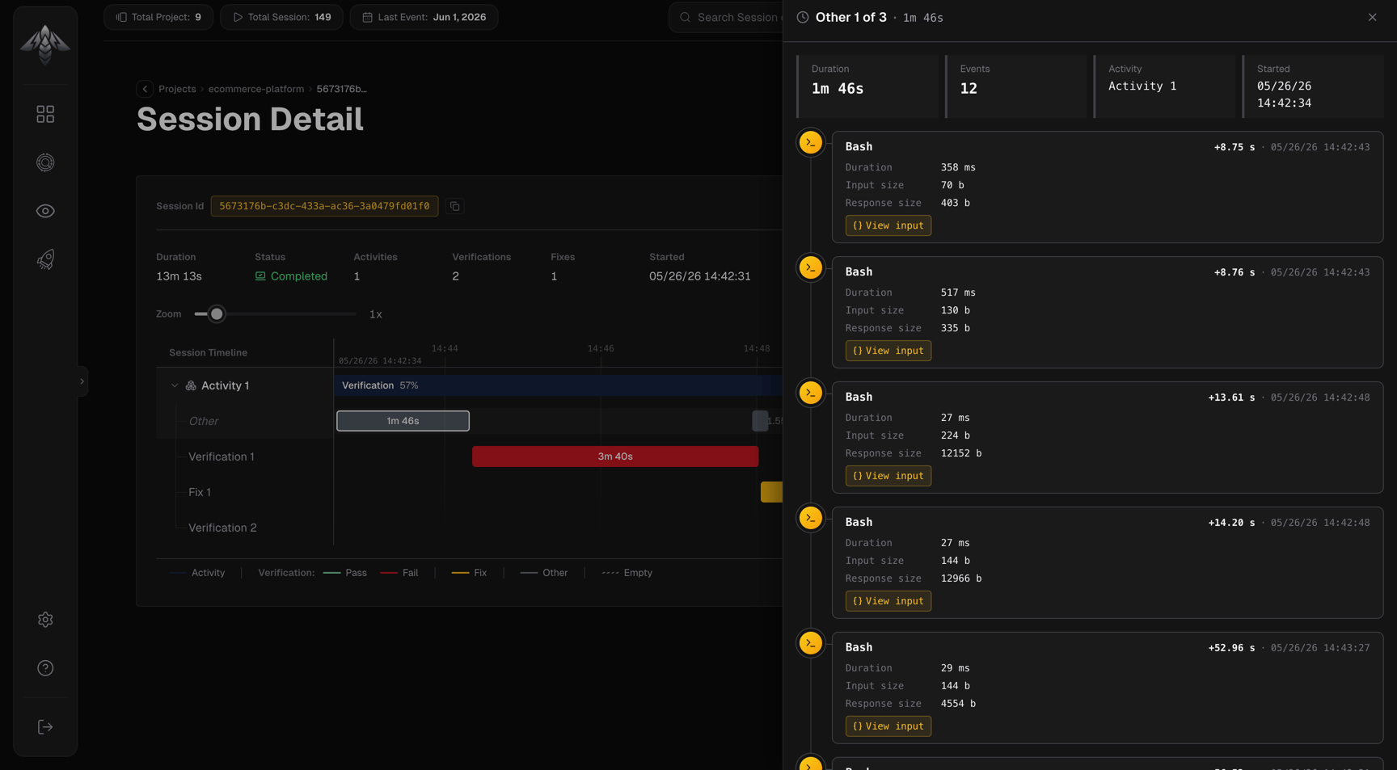Click the logout icon in sidebar
Screen dimensions: 1397x770
pos(45,727)
